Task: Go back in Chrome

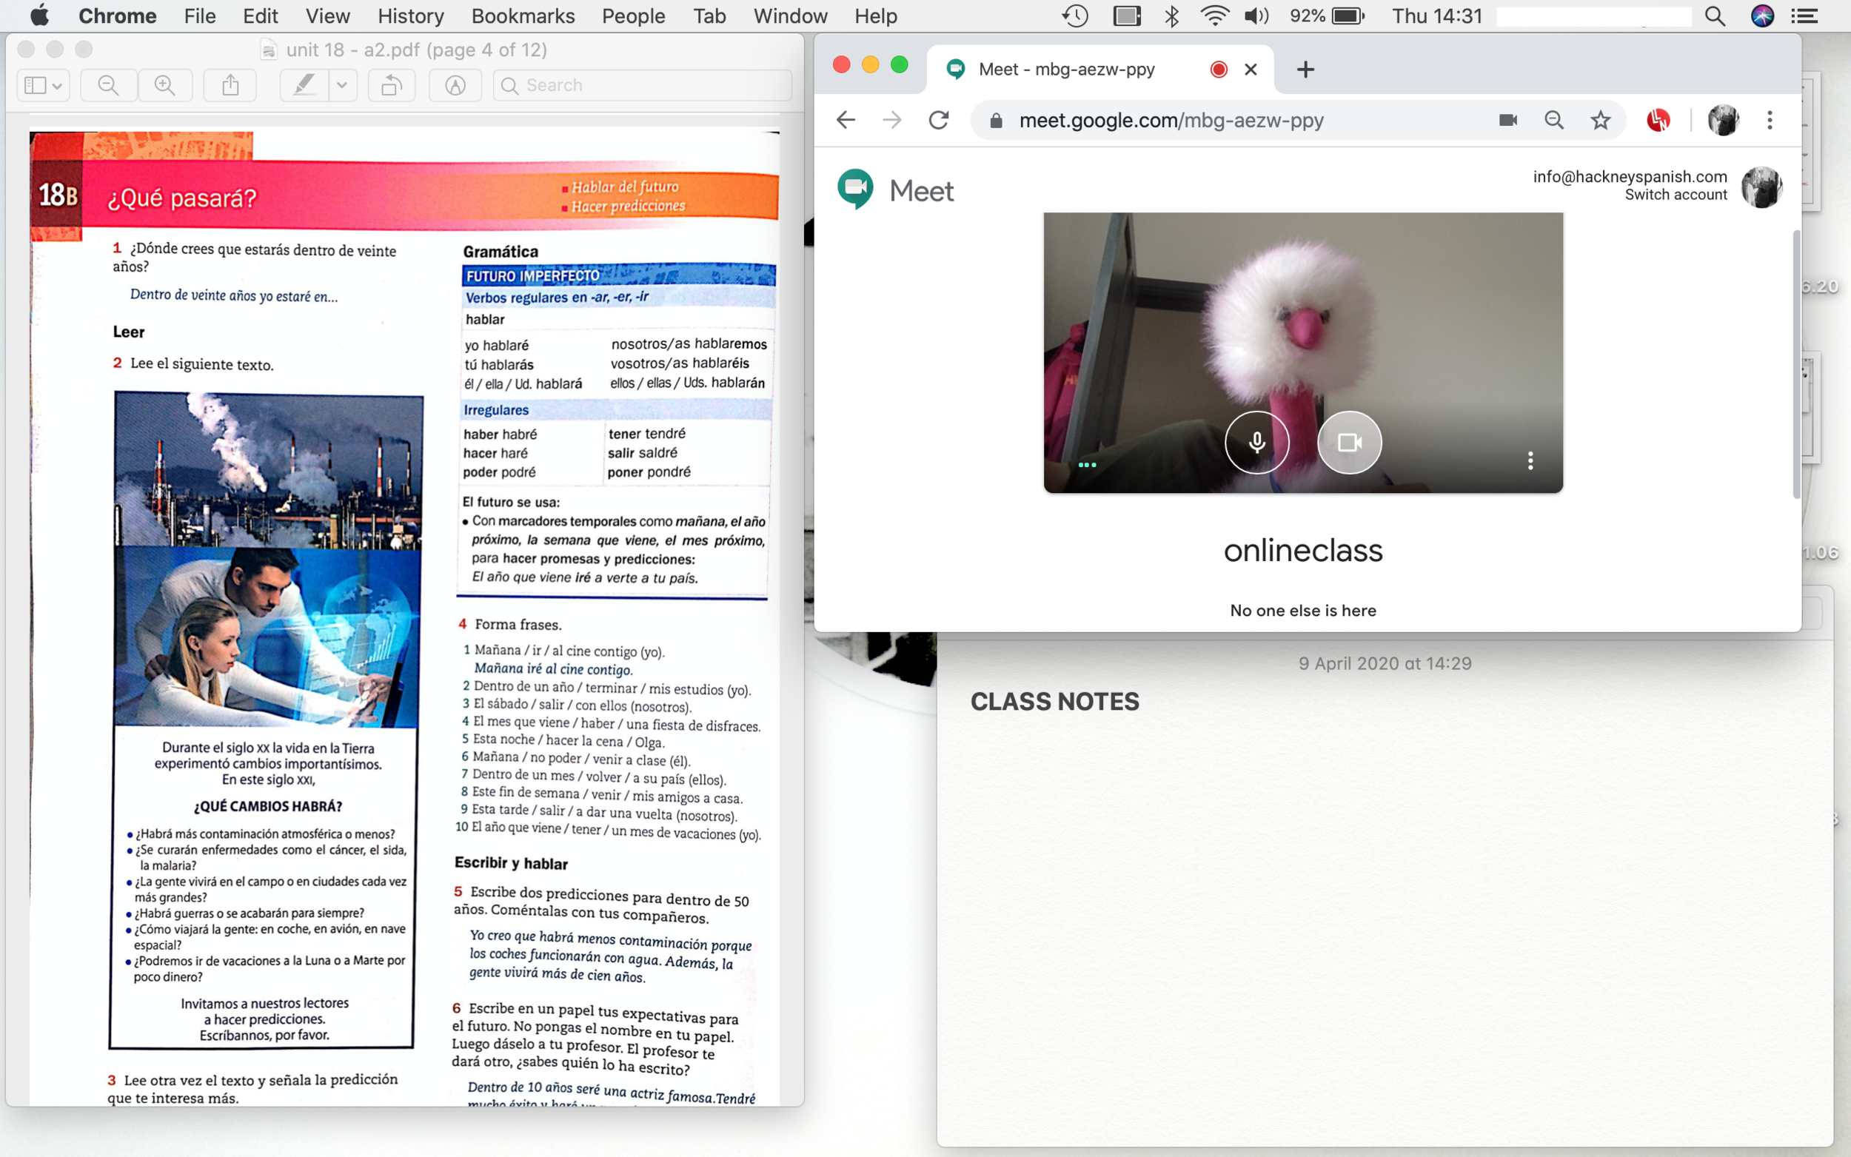Action: point(846,120)
